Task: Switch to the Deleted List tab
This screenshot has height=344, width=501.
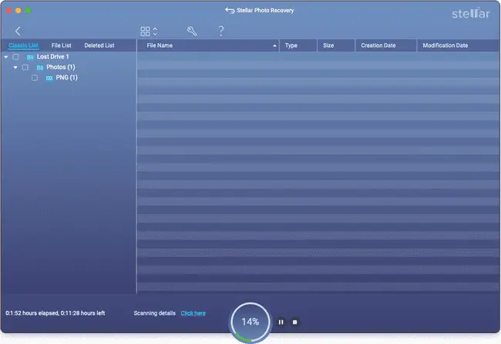Action: [x=99, y=45]
